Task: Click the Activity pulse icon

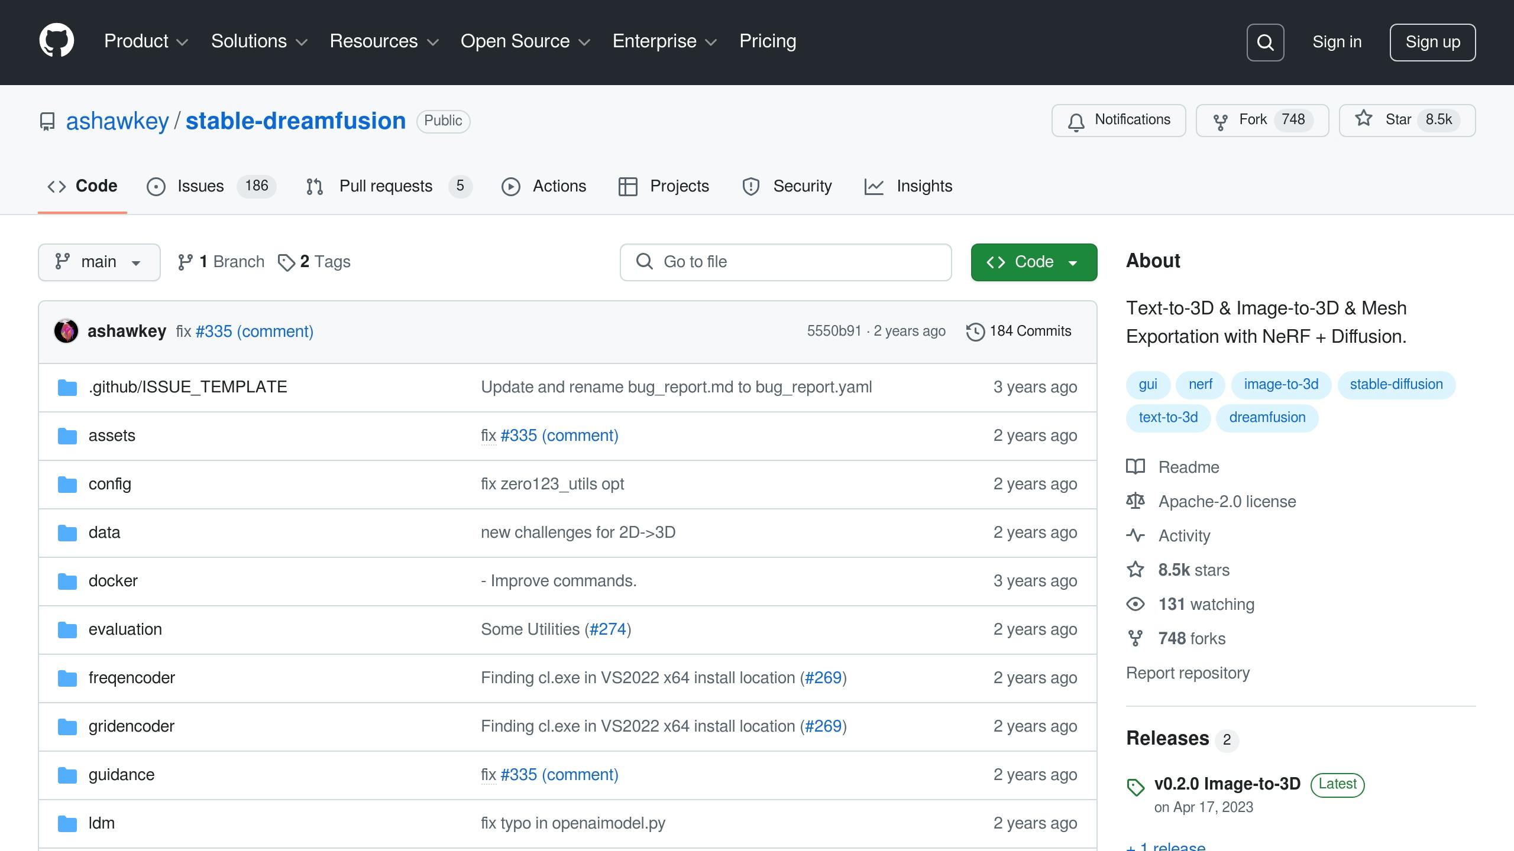Action: tap(1135, 535)
